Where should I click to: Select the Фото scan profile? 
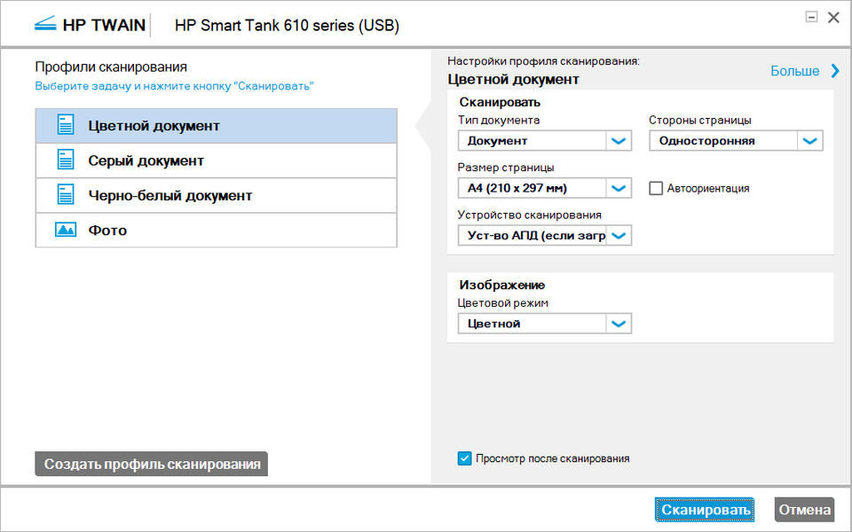click(108, 230)
